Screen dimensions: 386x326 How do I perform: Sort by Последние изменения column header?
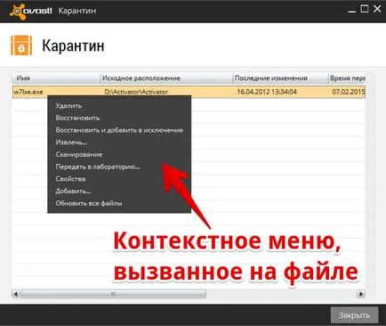click(x=280, y=78)
